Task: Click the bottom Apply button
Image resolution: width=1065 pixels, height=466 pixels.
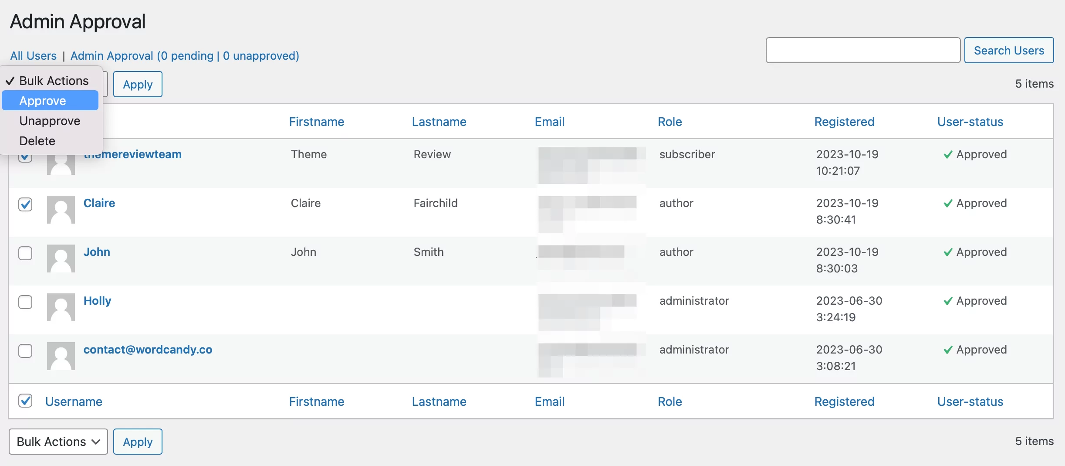Action: tap(138, 442)
